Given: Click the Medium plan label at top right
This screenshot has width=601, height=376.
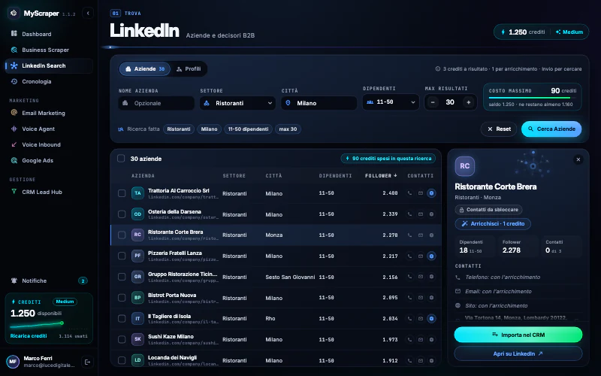Looking at the screenshot, I should click(569, 32).
